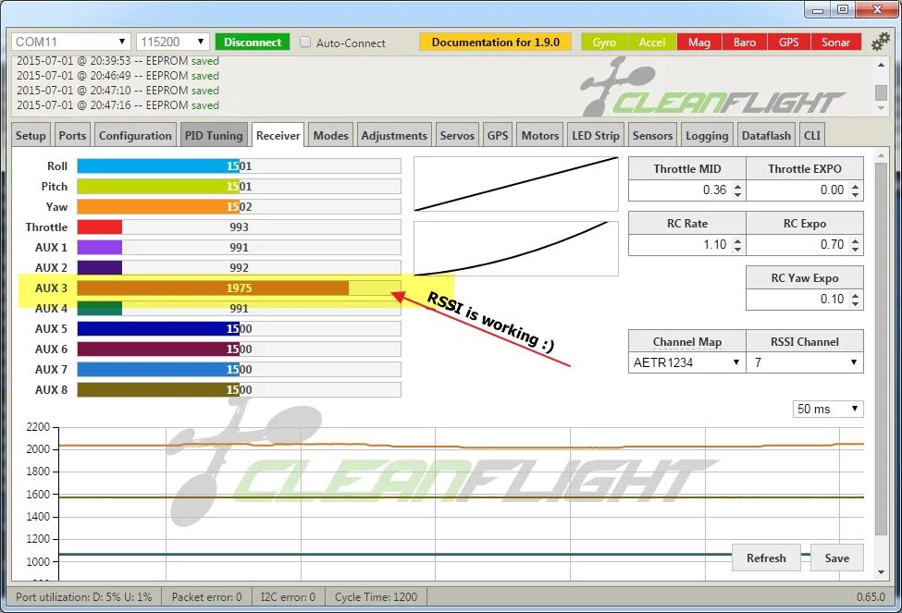Click the RC Expo stepper arrows
Viewport: 902px width, 613px height.
click(x=856, y=244)
